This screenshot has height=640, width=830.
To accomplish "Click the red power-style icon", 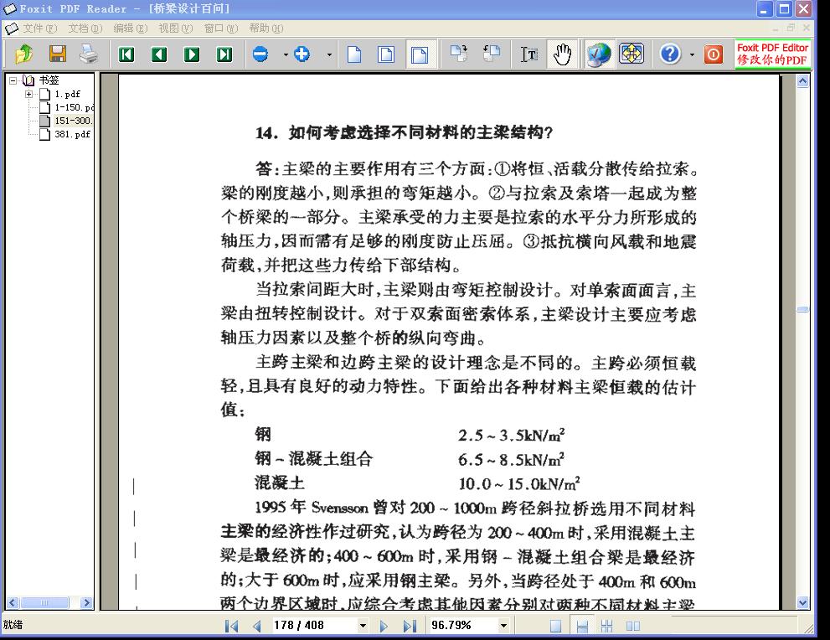I will pyautogui.click(x=713, y=54).
